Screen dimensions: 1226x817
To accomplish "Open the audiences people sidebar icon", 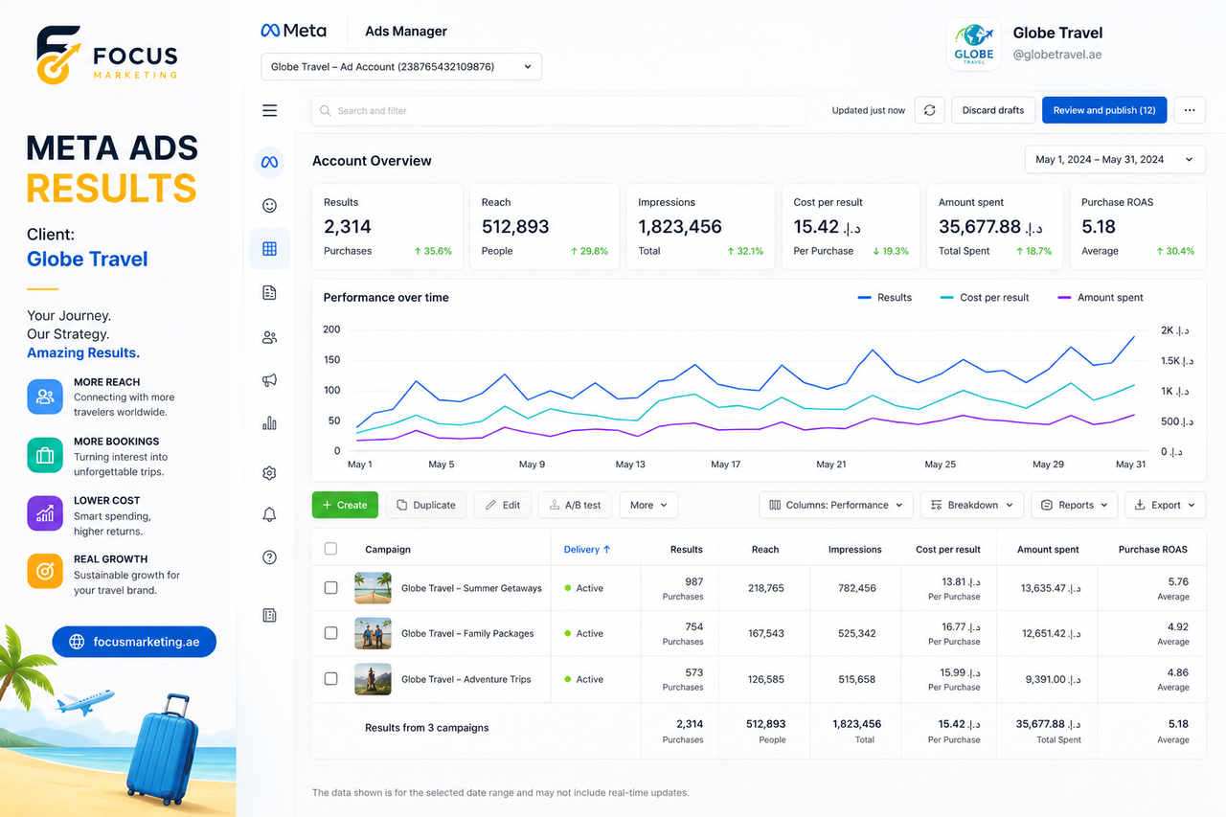I will click(x=269, y=337).
